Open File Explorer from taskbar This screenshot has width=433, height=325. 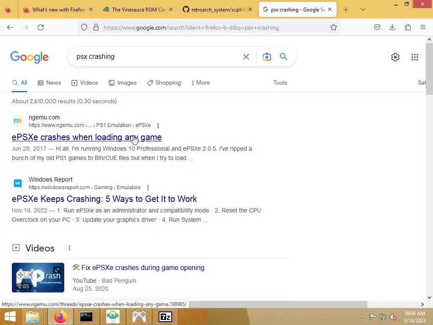pos(32,317)
